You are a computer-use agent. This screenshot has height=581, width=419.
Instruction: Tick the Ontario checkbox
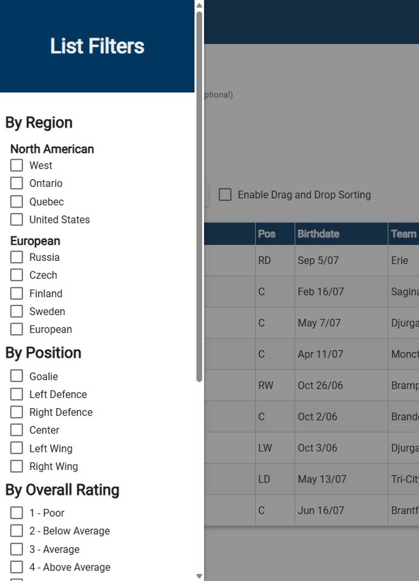(x=16, y=183)
